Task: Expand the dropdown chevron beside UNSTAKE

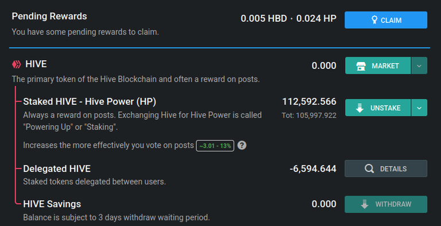Action: tap(419, 108)
